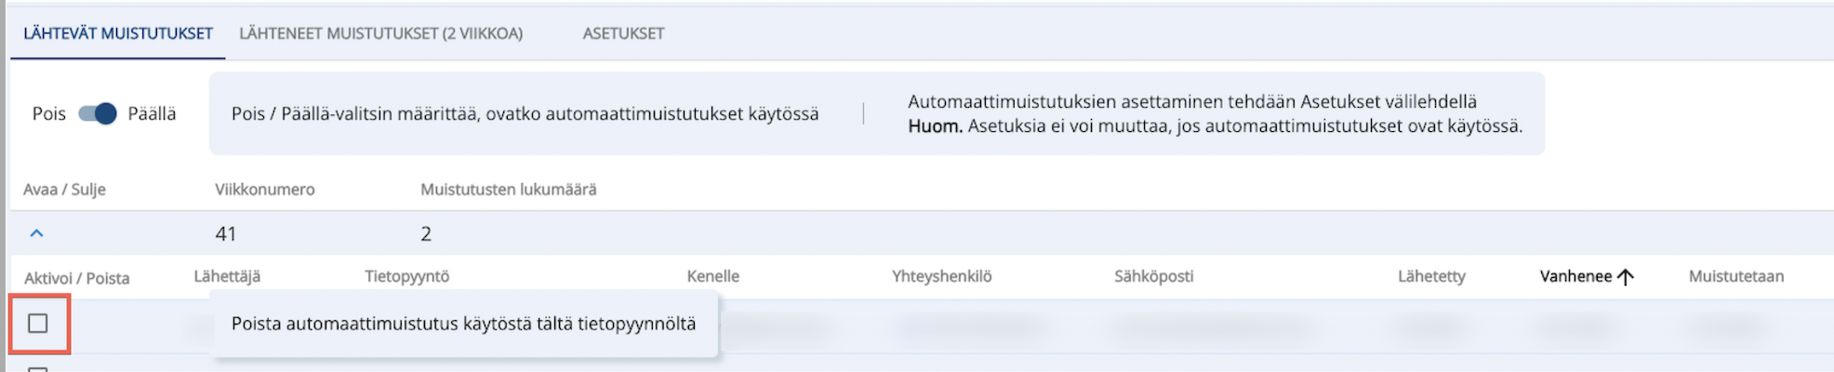
Task: Toggle the Pois / Päällä automatic reminders switch
Action: coord(98,113)
